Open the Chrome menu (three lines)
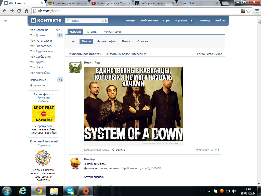The image size is (261, 196). [x=257, y=11]
